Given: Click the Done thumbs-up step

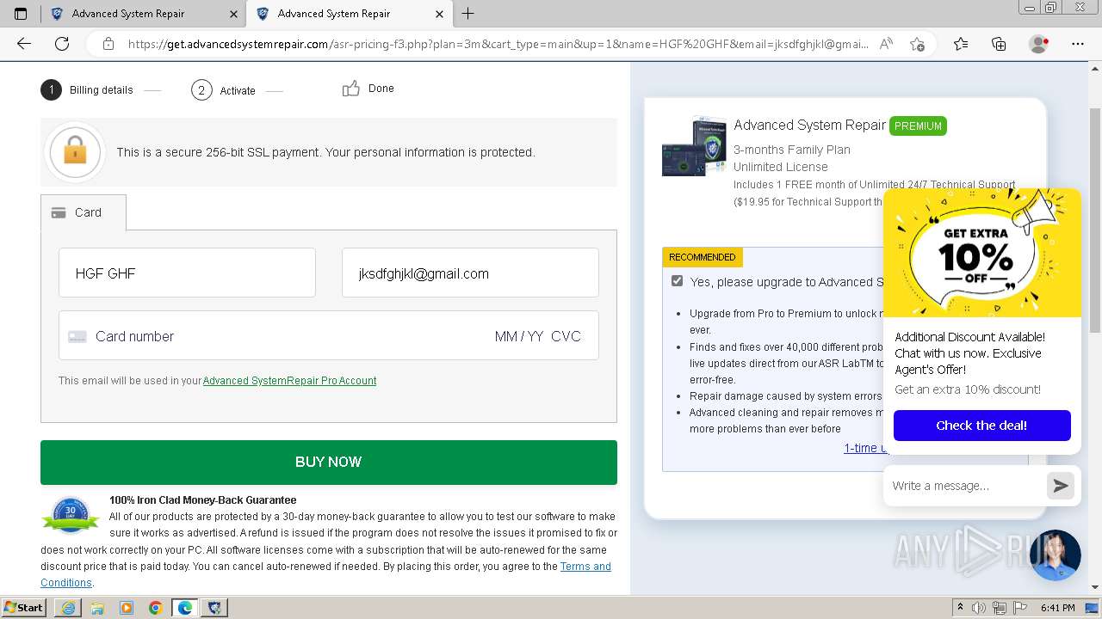Looking at the screenshot, I should 368,89.
